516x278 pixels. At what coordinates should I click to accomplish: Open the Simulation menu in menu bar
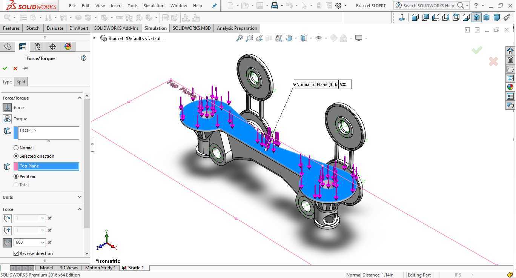click(154, 6)
